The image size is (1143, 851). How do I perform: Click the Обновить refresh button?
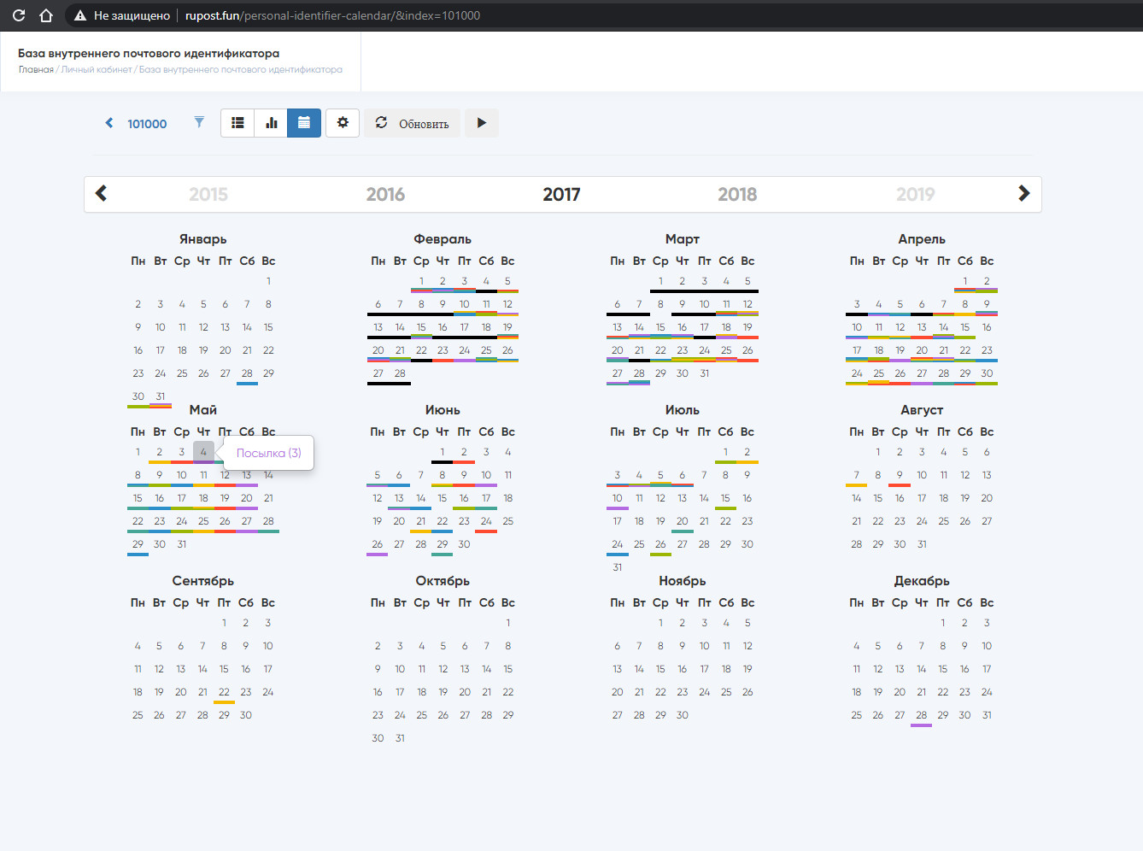point(413,123)
